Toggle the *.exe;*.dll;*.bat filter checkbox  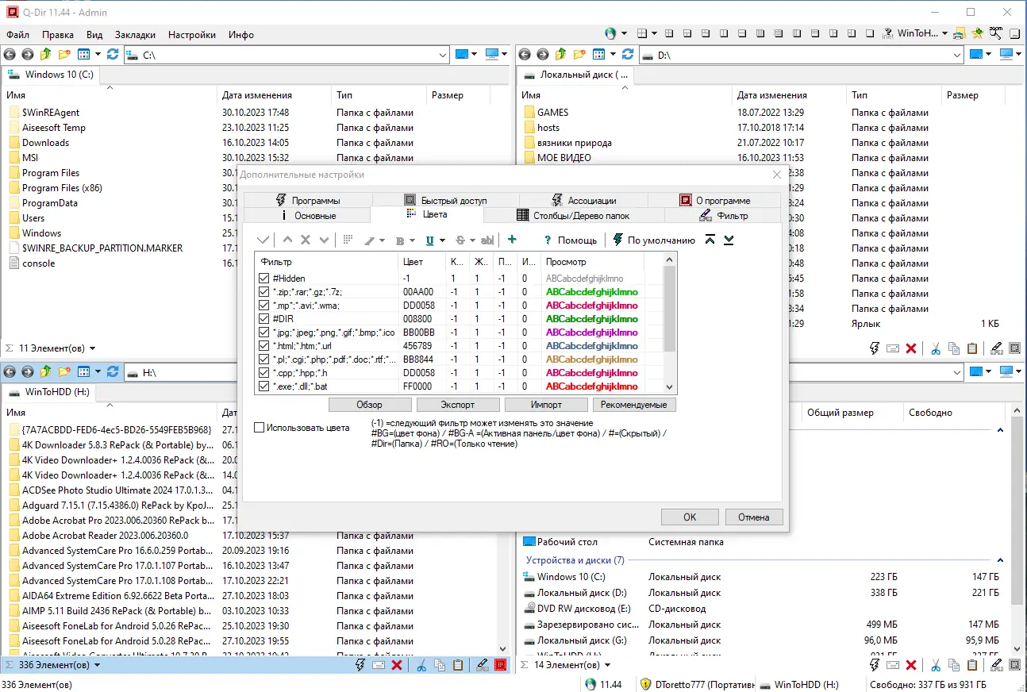(x=264, y=386)
